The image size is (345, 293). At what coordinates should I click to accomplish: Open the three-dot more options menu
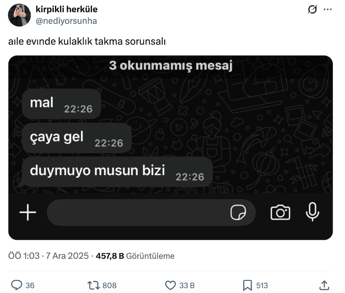pos(327,10)
